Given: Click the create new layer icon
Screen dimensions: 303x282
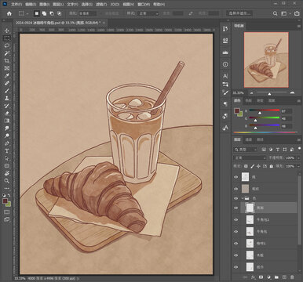Looking at the screenshot, I should pyautogui.click(x=284, y=277).
